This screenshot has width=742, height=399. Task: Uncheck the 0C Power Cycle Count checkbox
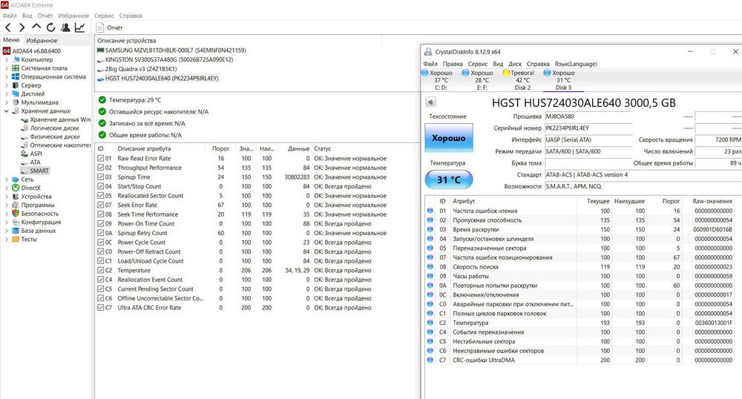click(101, 242)
